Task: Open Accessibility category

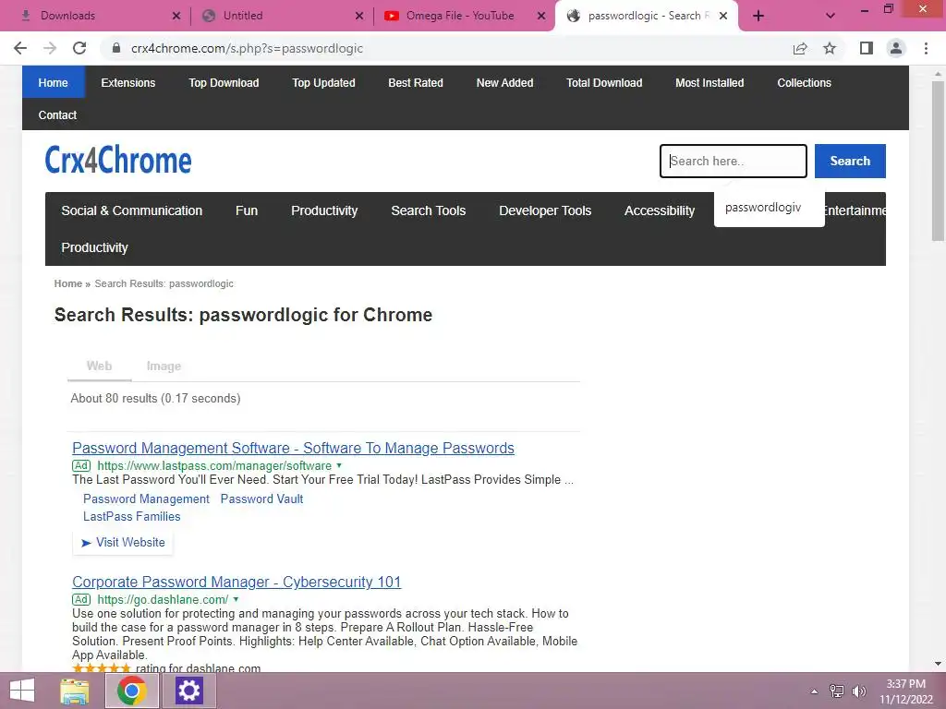Action: click(x=660, y=210)
